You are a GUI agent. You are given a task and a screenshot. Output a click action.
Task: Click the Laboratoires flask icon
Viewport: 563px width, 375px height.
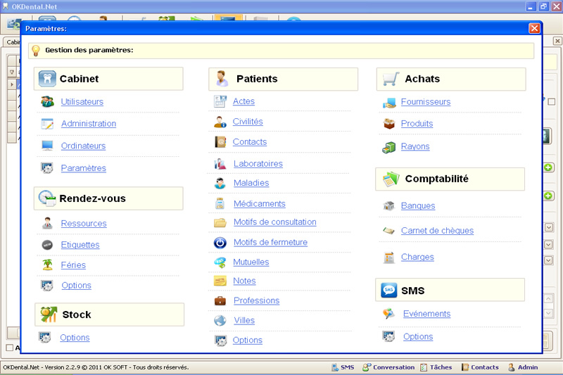click(x=220, y=164)
